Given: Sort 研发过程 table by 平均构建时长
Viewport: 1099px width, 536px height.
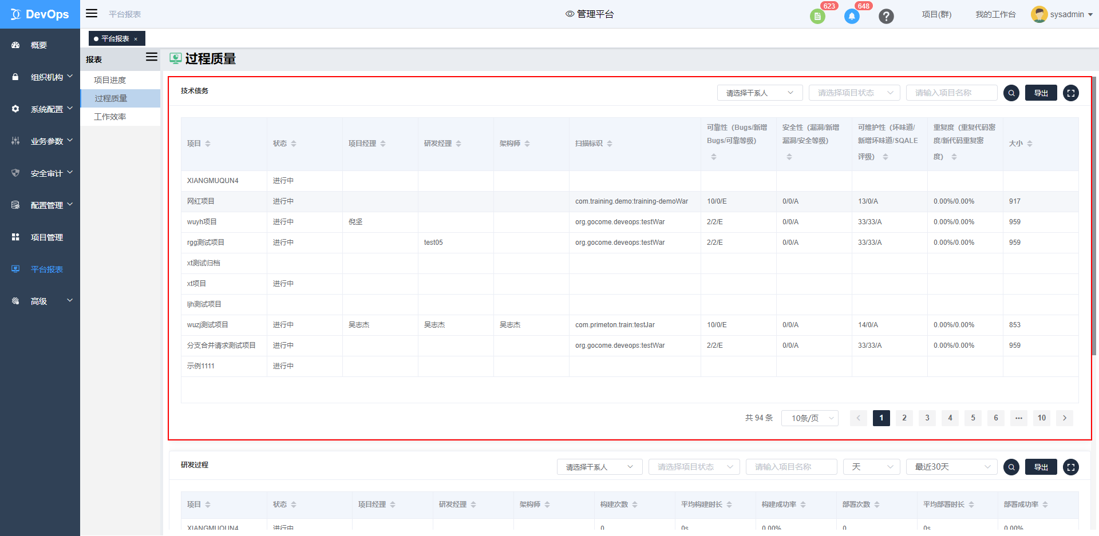Looking at the screenshot, I should coord(729,505).
